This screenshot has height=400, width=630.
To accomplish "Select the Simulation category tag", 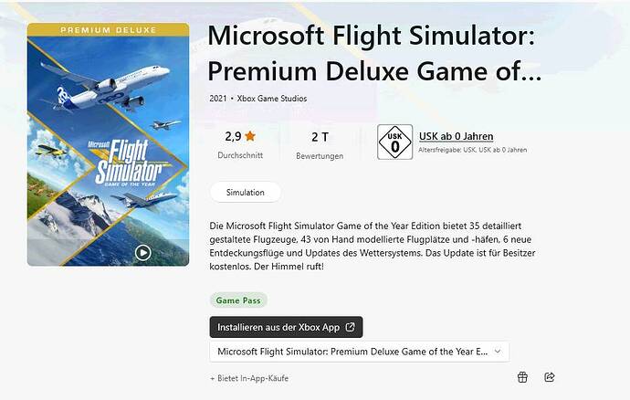I will pyautogui.click(x=245, y=193).
